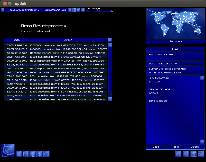
Task: Click the EMAIL panel title
Action: pos(175,49)
